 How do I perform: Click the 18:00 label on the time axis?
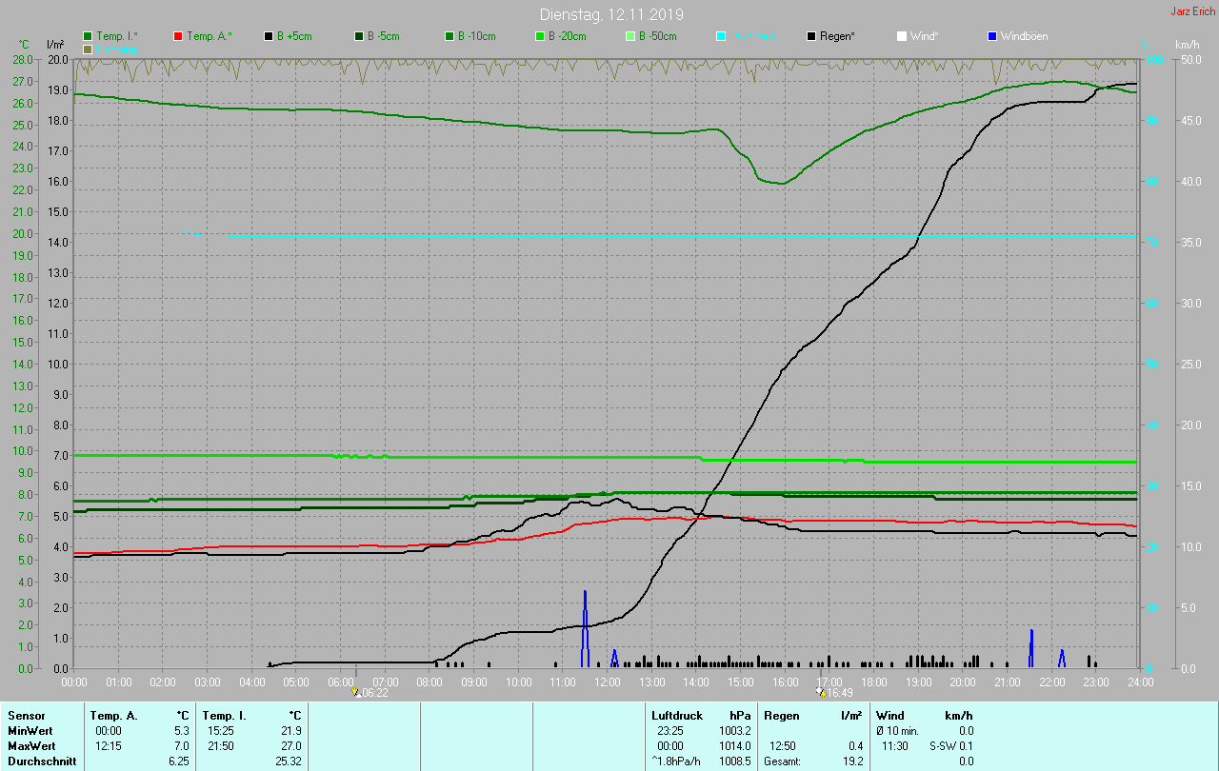(873, 682)
